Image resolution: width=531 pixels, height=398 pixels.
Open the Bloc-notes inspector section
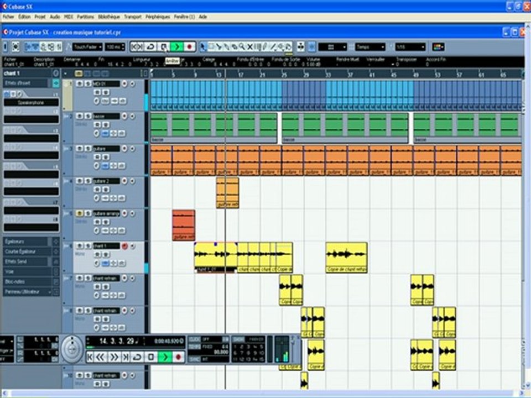[x=28, y=281]
